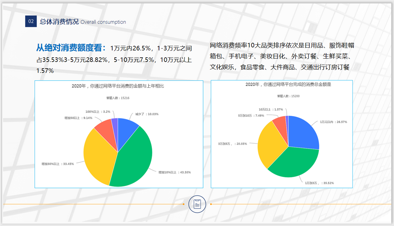Viewport: 394px width, 226px height.
Task: Click the right chart title about 消费总金额
Action: tap(288, 84)
